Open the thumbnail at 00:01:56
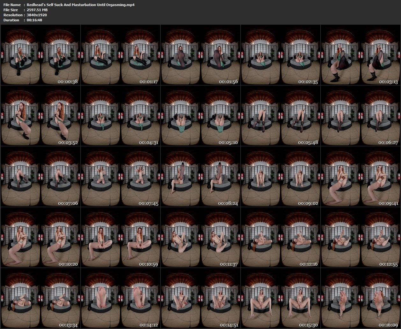This screenshot has width=401, height=329. [200, 55]
